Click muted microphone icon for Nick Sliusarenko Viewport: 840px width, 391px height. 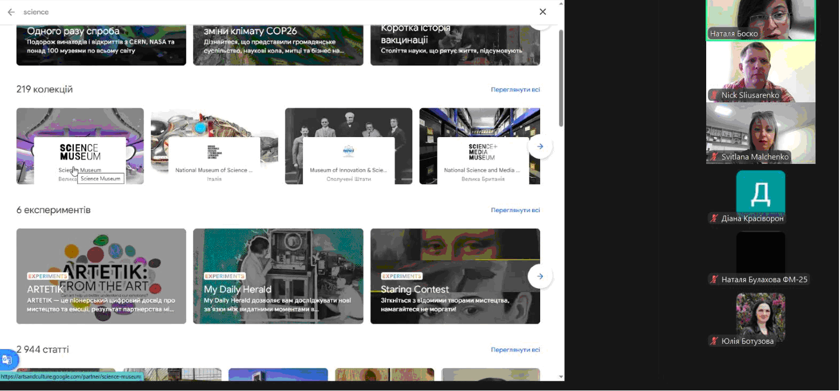point(714,95)
